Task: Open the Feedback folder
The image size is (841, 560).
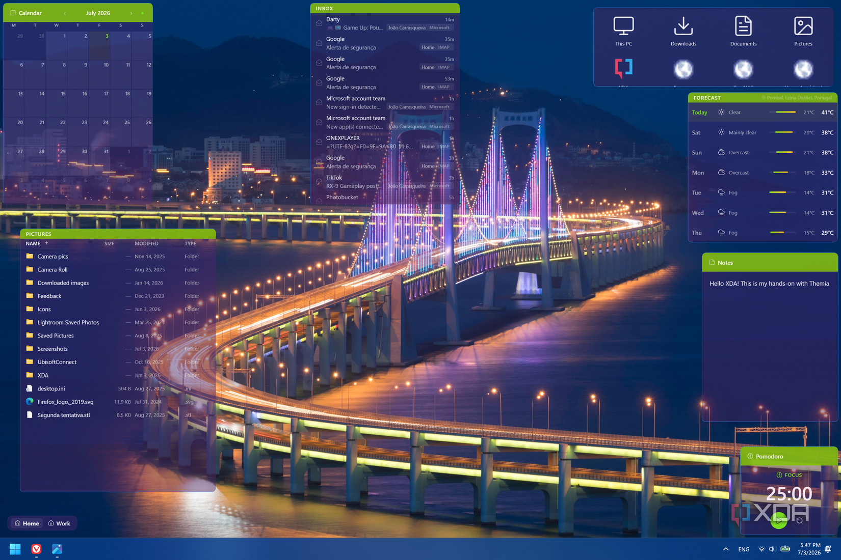Action: [x=118, y=296]
